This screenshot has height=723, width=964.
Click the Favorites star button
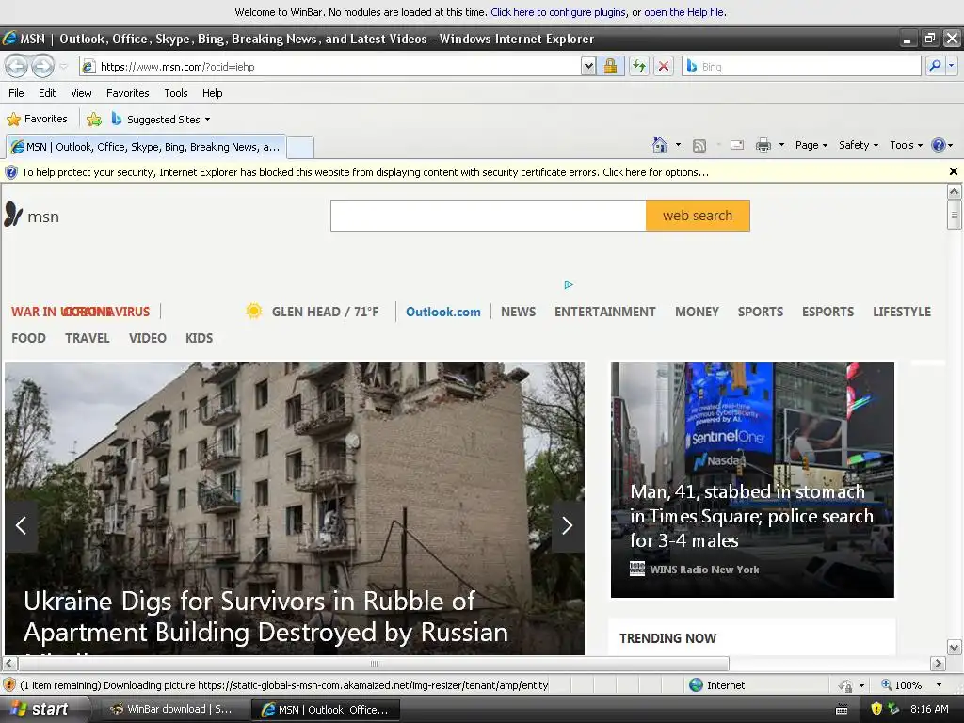pos(37,119)
